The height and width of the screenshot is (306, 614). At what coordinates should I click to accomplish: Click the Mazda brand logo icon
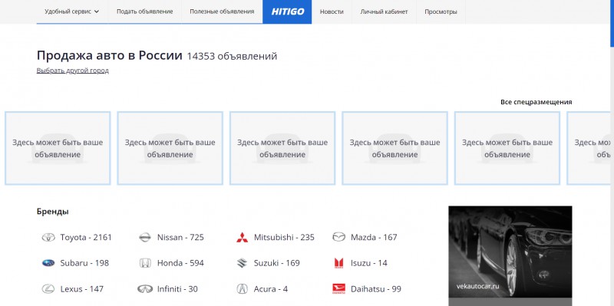point(338,237)
